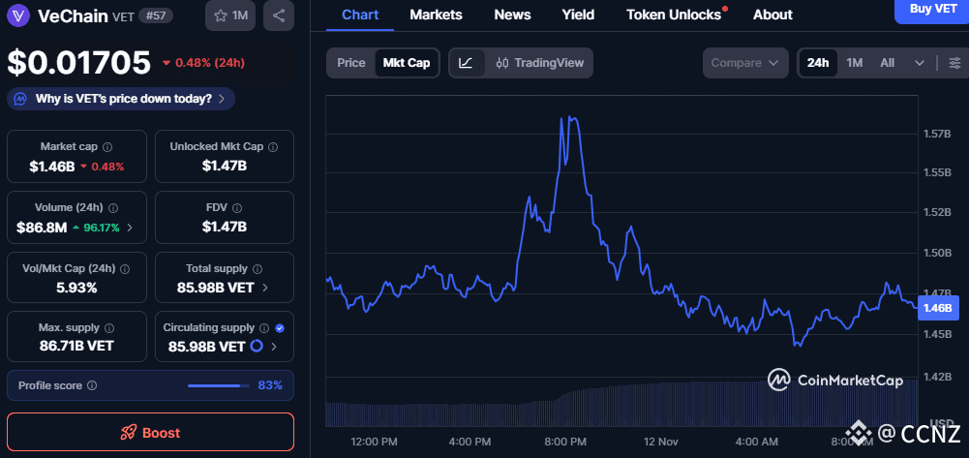This screenshot has height=458, width=969.
Task: Open 'Why is VET's price down today?'
Action: (x=121, y=98)
